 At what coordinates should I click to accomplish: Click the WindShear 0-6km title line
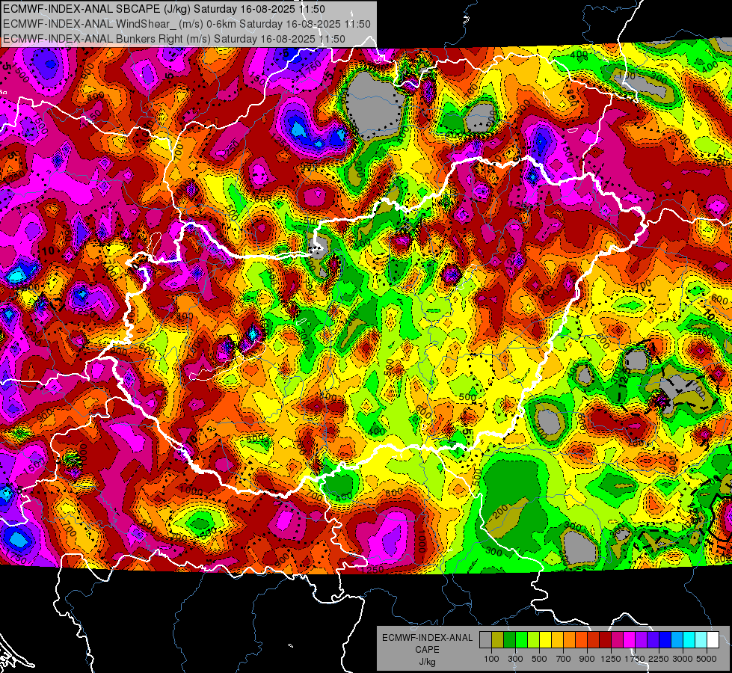(187, 24)
